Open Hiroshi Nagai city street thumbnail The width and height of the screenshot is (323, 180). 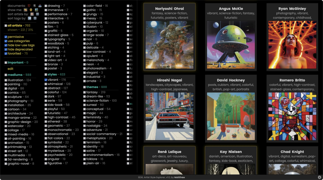[x=169, y=116]
